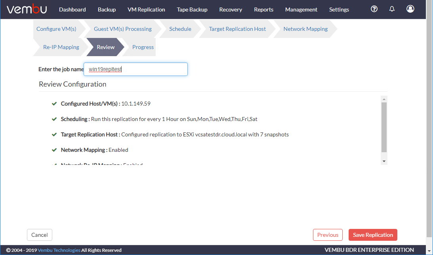
Task: Click the job name input field
Action: click(x=135, y=69)
